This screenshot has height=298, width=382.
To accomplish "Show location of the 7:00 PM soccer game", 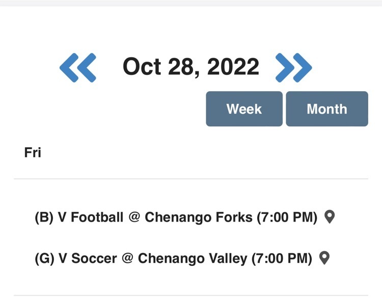I will (324, 258).
